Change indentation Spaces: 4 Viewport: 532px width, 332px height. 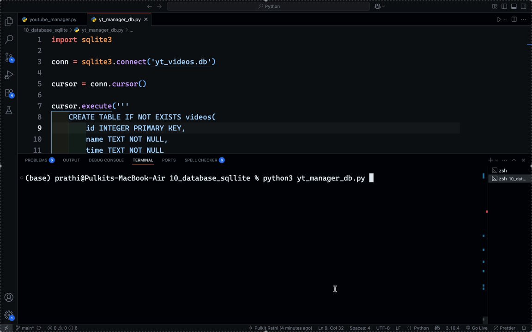pyautogui.click(x=360, y=328)
